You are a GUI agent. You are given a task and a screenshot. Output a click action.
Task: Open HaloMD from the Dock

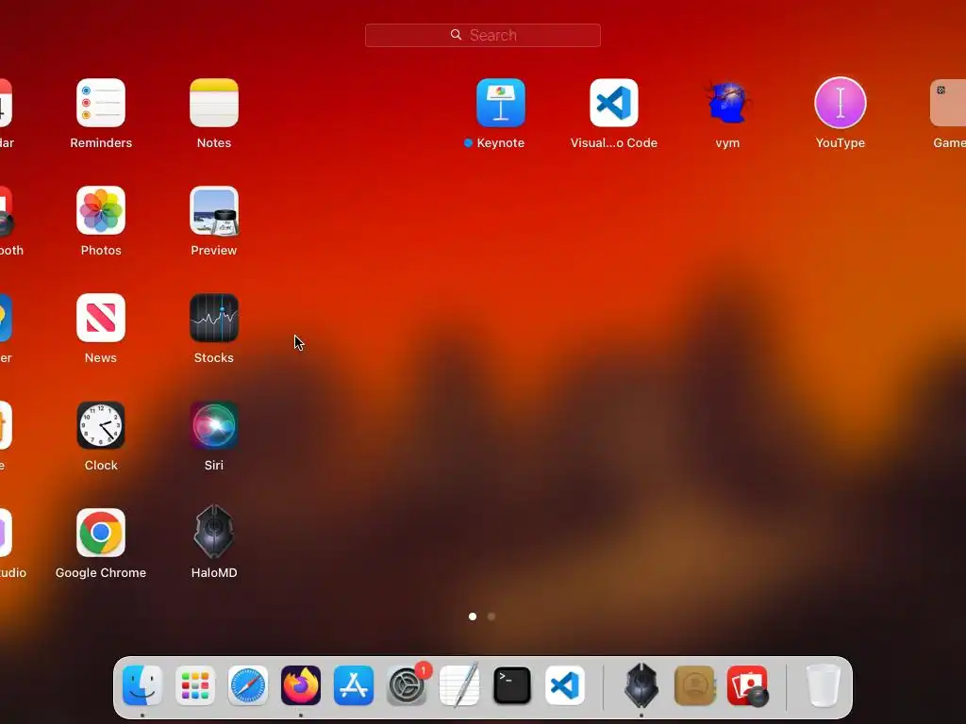[x=641, y=685]
